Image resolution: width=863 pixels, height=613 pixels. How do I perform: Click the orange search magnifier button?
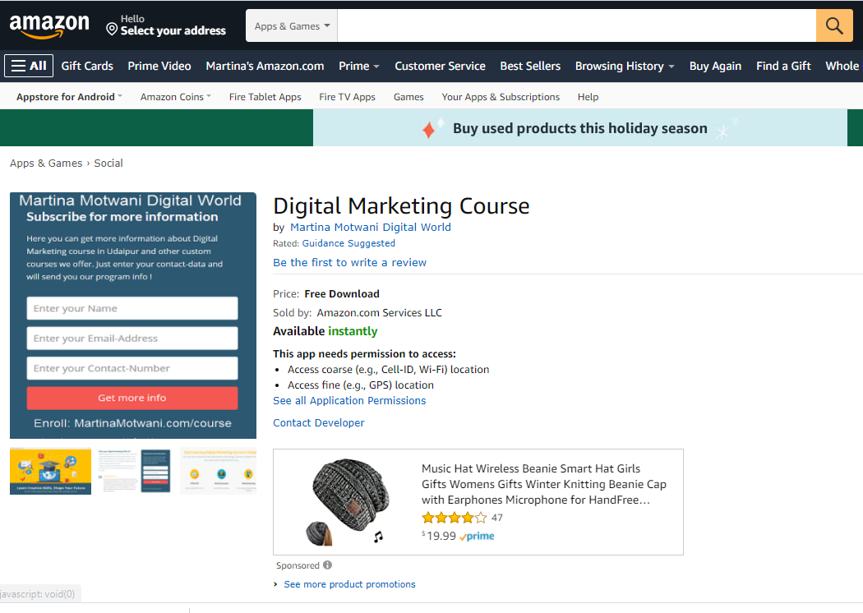(834, 25)
